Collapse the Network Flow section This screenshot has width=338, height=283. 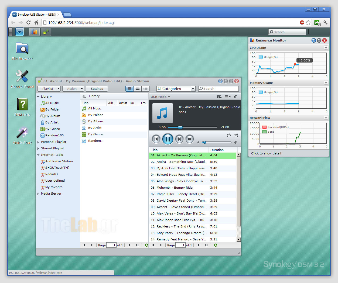(326, 118)
